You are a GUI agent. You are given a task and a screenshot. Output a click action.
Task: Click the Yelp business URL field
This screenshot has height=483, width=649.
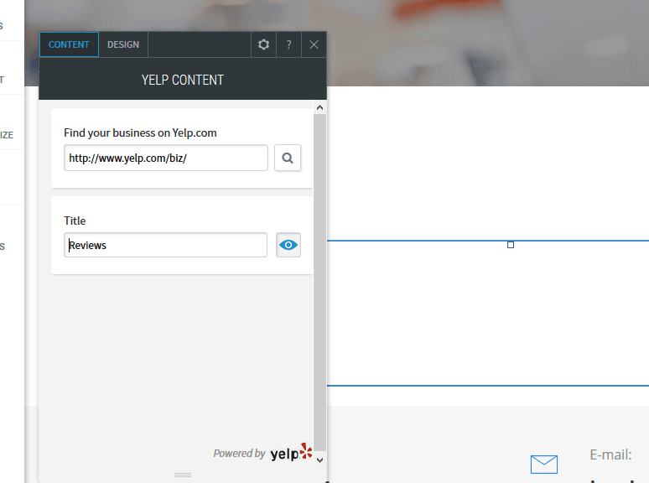pyautogui.click(x=166, y=158)
